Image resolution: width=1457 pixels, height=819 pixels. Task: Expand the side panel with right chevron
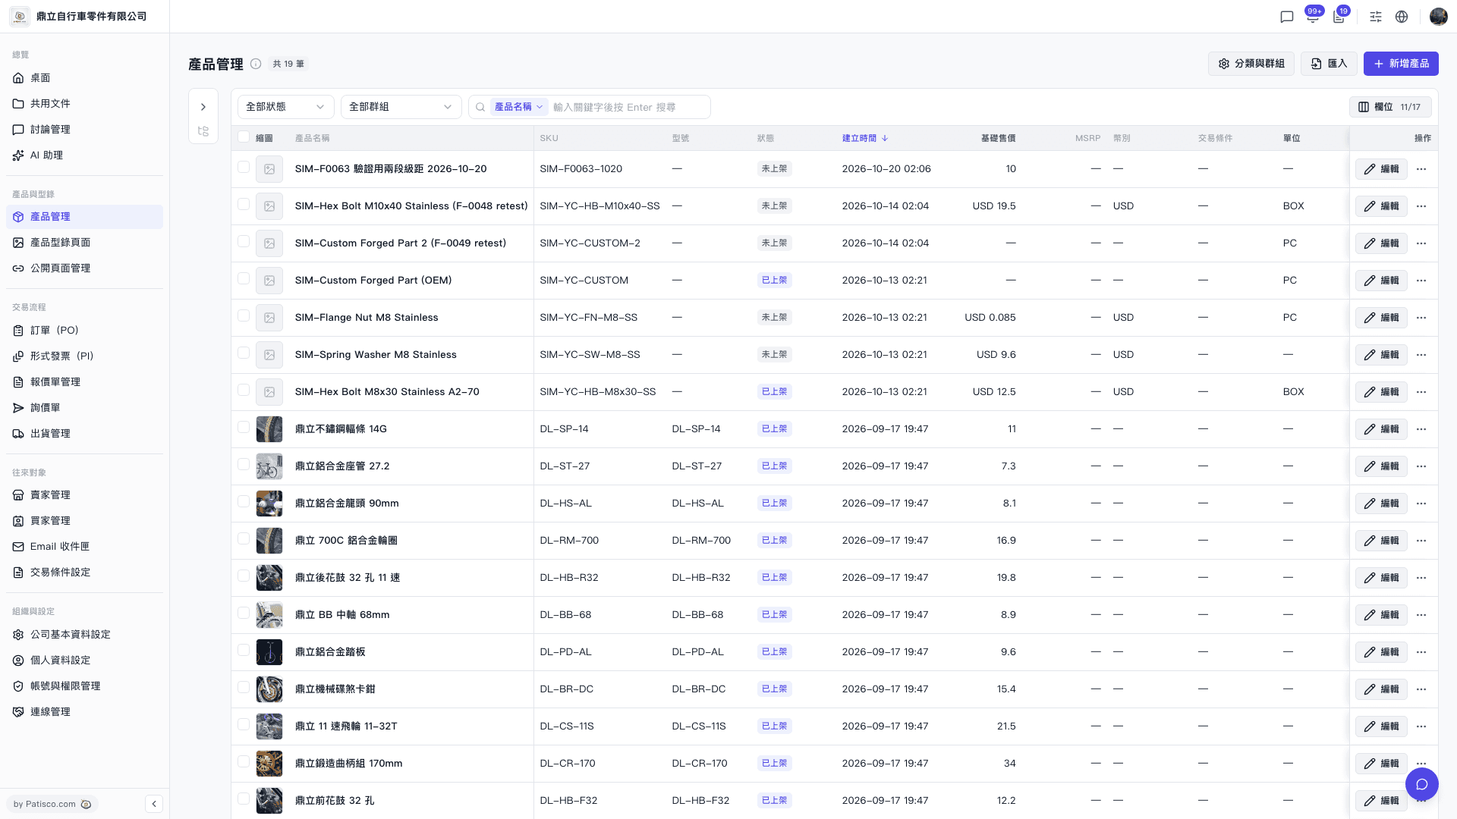tap(203, 107)
